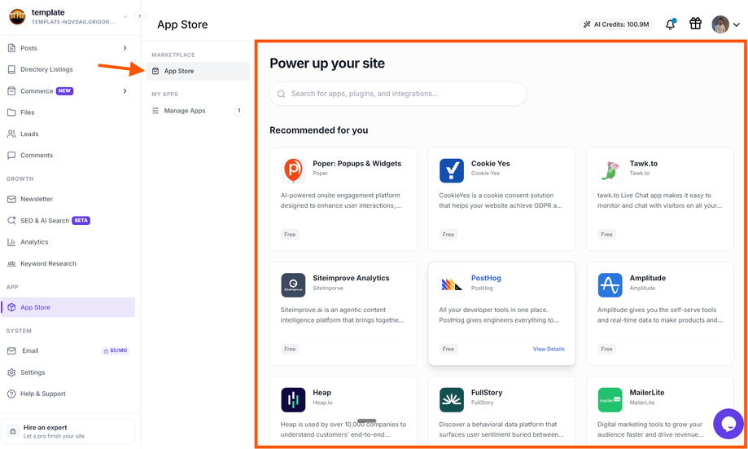Click the SEO & AI Search icon
The image size is (748, 449).
[11, 221]
